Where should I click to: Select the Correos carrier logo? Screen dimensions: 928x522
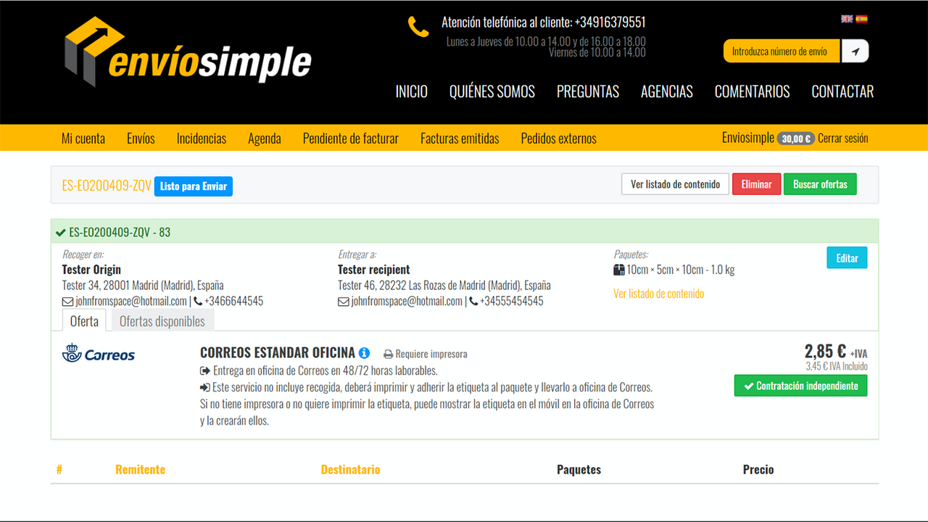[x=98, y=354]
